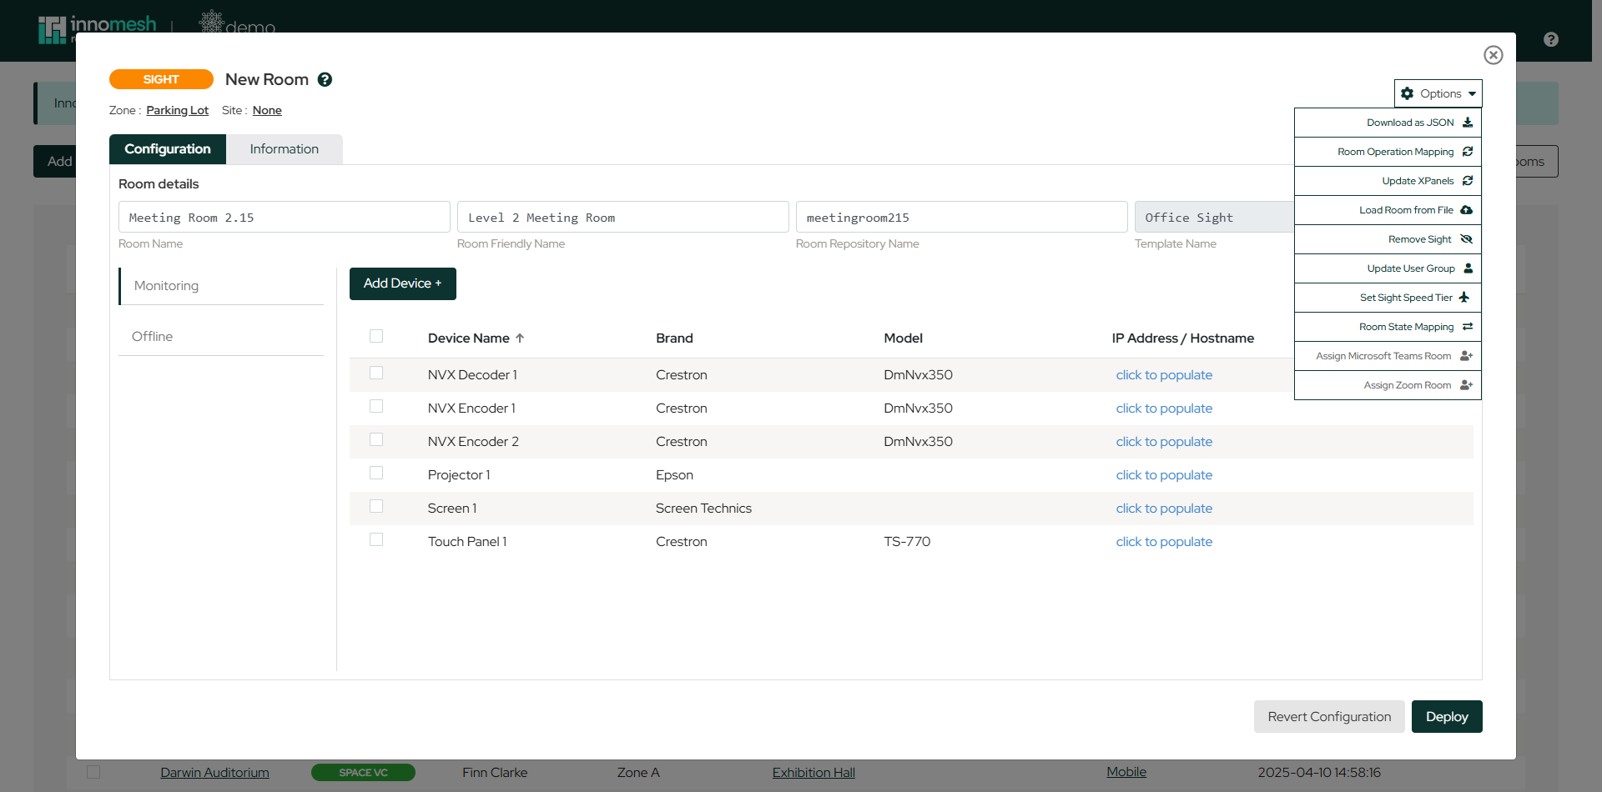Click to populate IP for NVX Encoder 1
This screenshot has width=1602, height=792.
pyautogui.click(x=1164, y=409)
